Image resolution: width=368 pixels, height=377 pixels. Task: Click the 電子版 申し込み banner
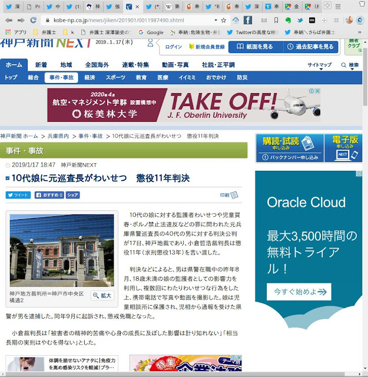[x=343, y=148]
